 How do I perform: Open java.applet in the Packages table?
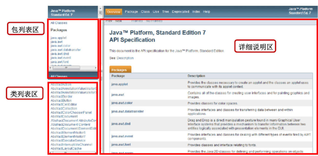click(x=120, y=84)
